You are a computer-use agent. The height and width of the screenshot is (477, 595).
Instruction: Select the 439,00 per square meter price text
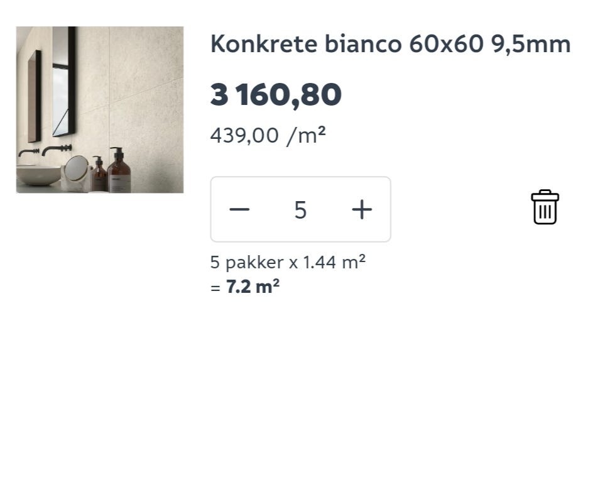(x=269, y=134)
